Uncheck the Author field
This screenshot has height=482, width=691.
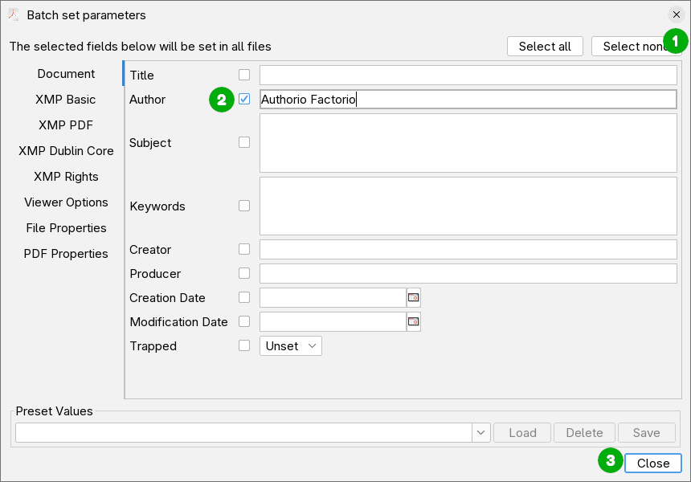tap(244, 99)
